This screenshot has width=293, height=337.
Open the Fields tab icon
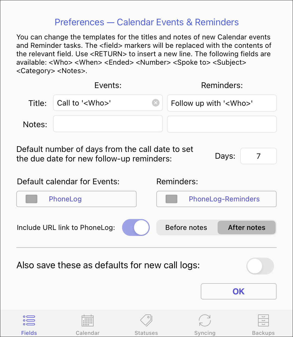[29, 321]
